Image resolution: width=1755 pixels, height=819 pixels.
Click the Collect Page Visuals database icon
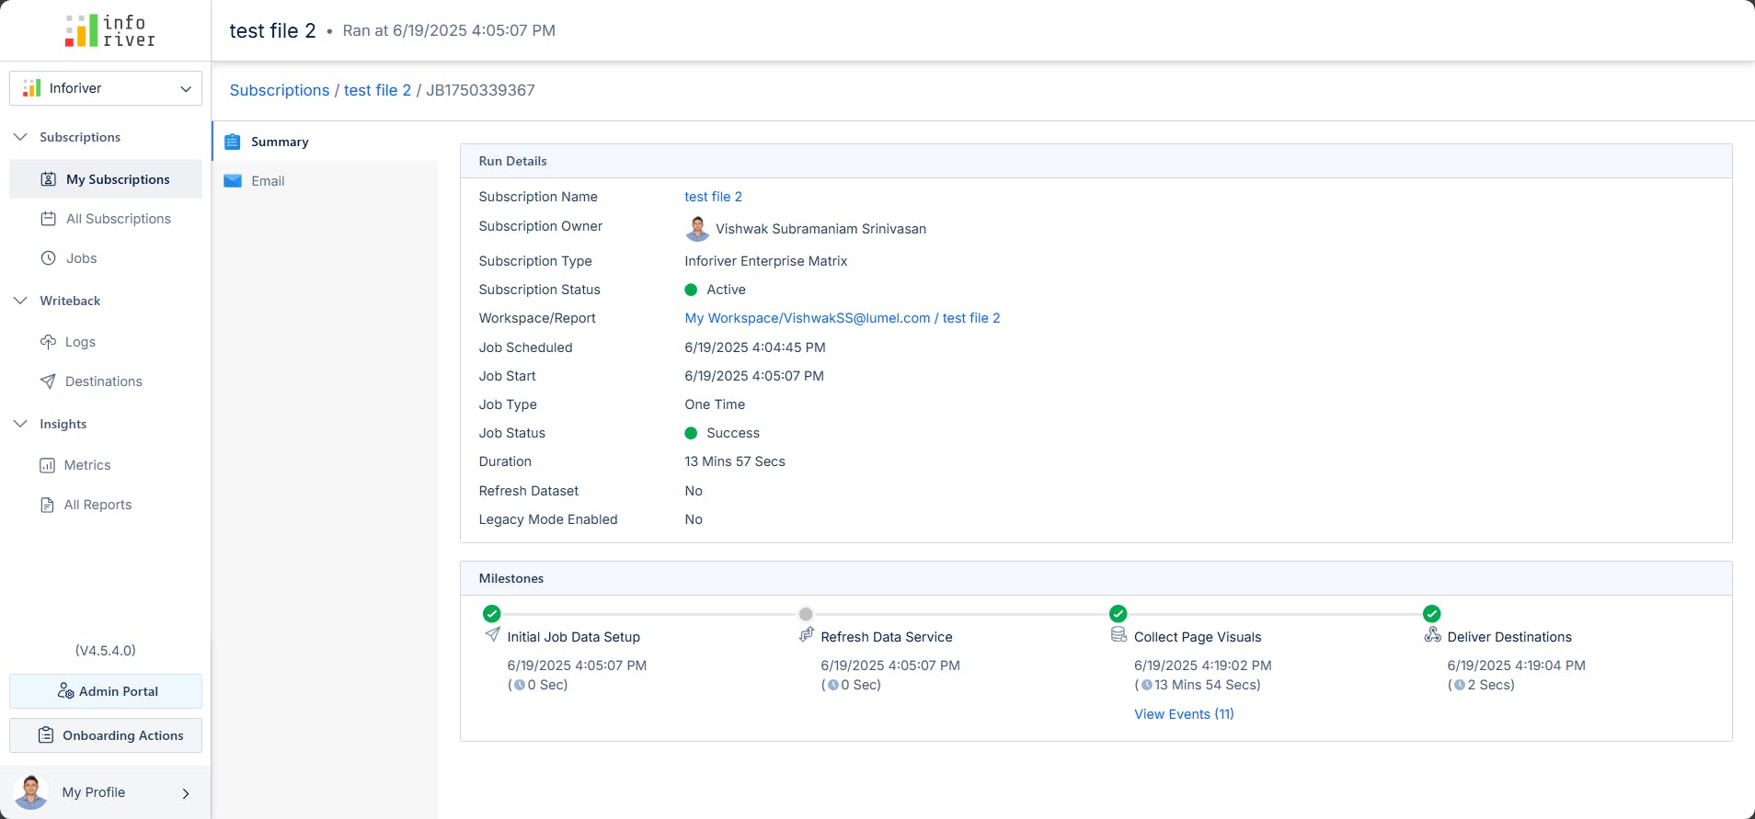[1118, 635]
